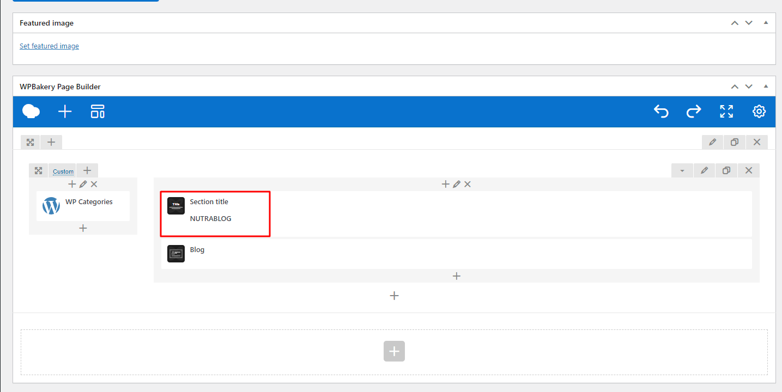Delete the inner row

point(749,170)
